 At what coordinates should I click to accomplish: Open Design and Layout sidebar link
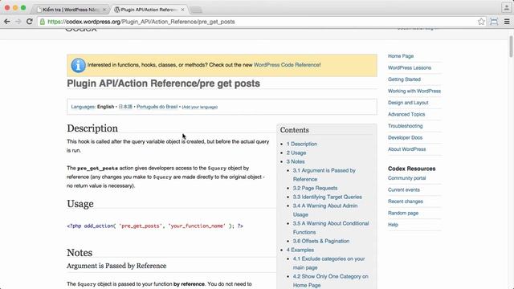click(408, 103)
